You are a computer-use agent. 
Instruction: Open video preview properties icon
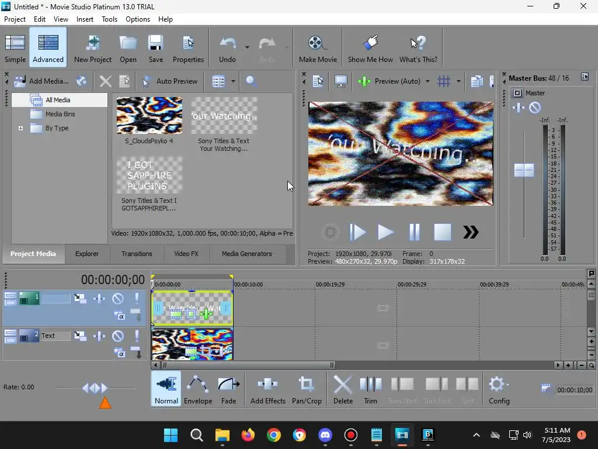pos(318,81)
